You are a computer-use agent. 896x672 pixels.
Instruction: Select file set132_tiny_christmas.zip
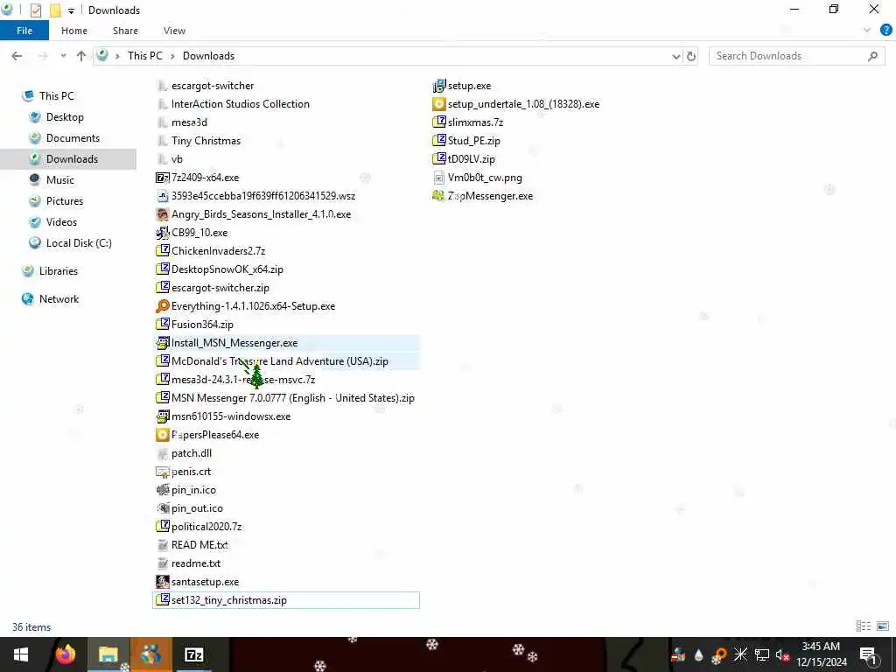[x=286, y=600]
